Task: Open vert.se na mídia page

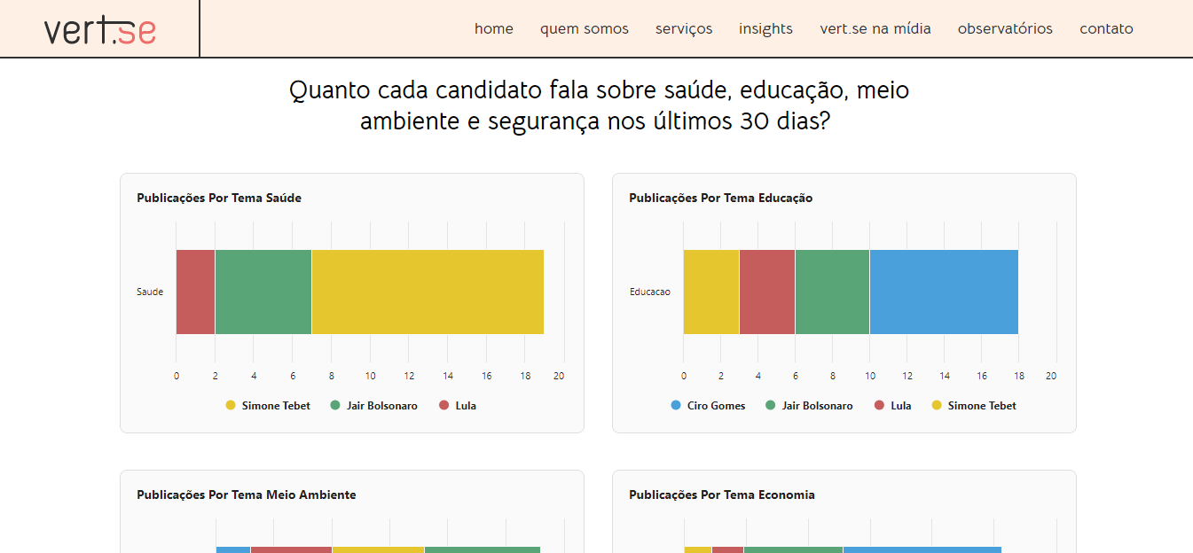Action: tap(875, 28)
